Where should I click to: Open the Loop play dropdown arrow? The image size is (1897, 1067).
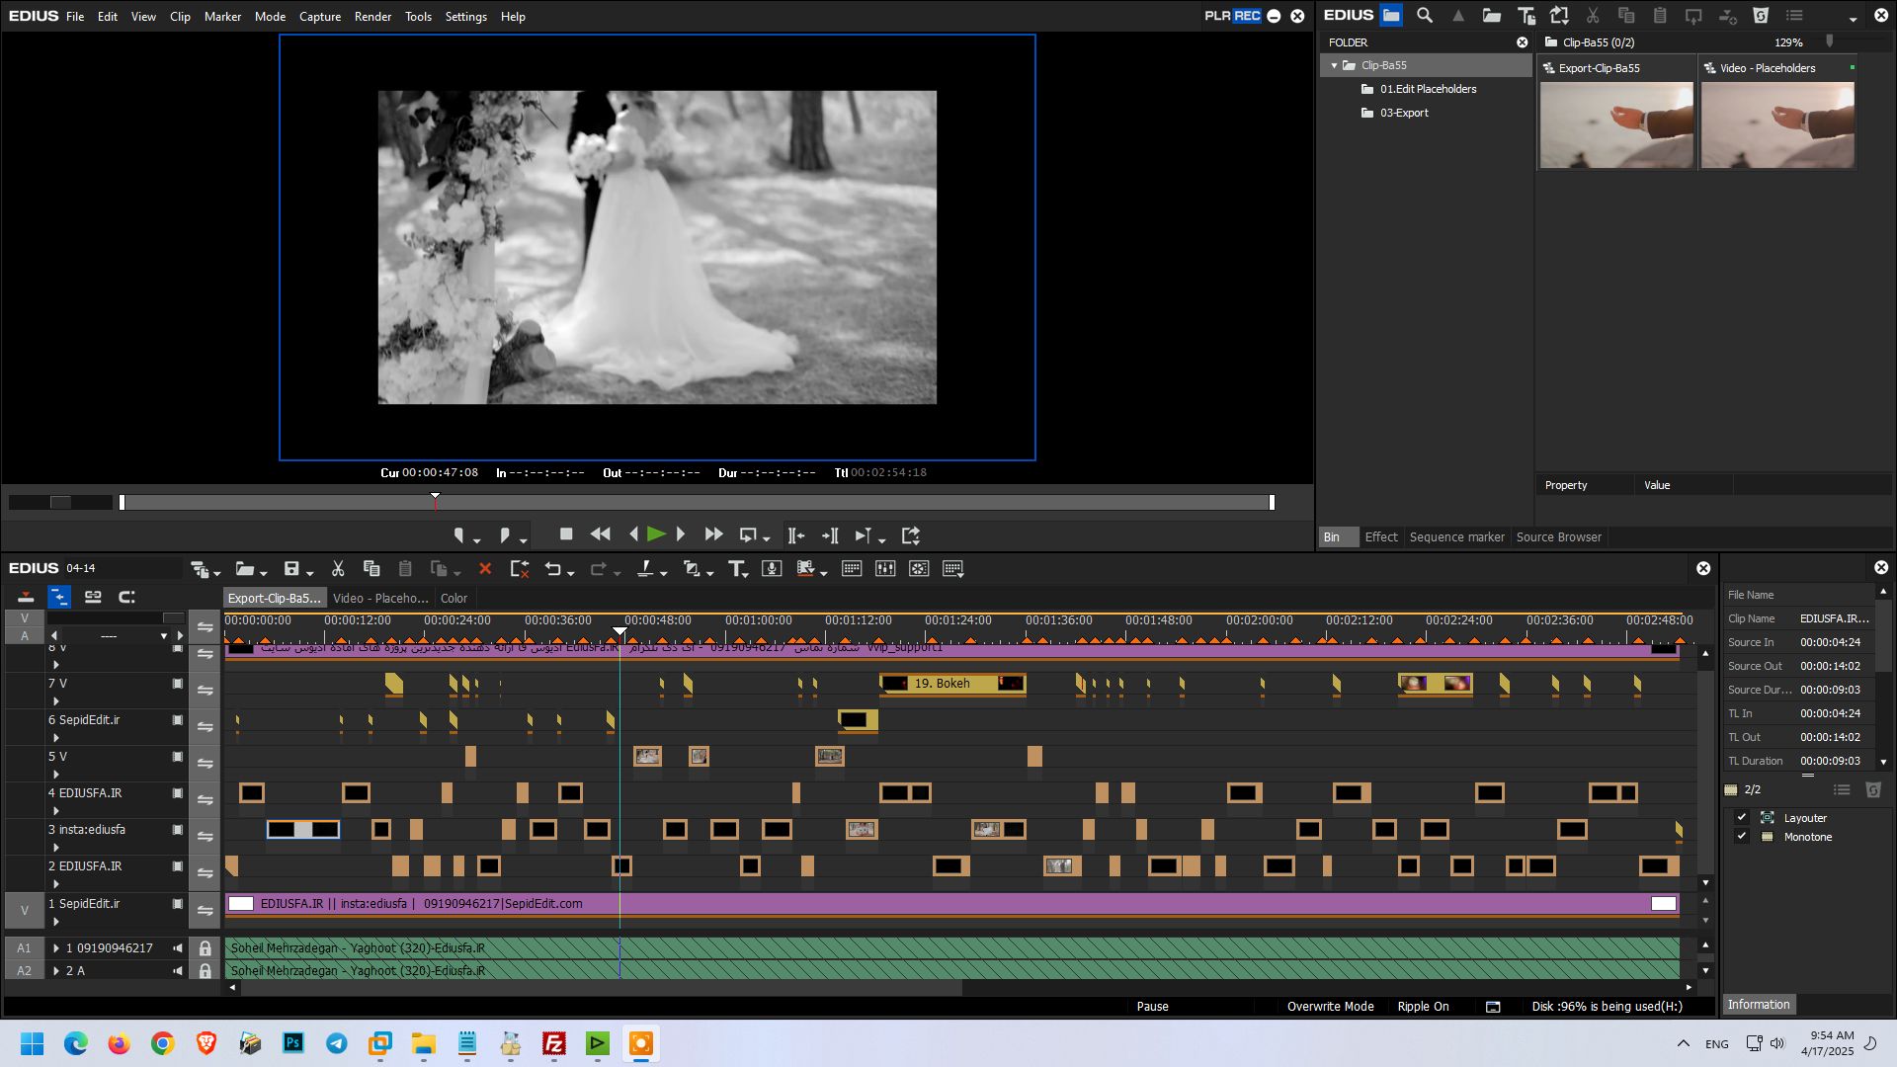pyautogui.click(x=767, y=540)
